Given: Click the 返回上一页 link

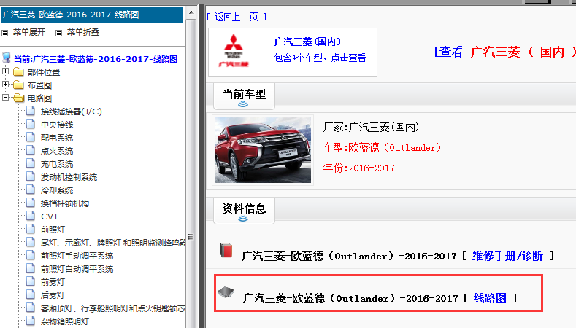Looking at the screenshot, I should [237, 17].
